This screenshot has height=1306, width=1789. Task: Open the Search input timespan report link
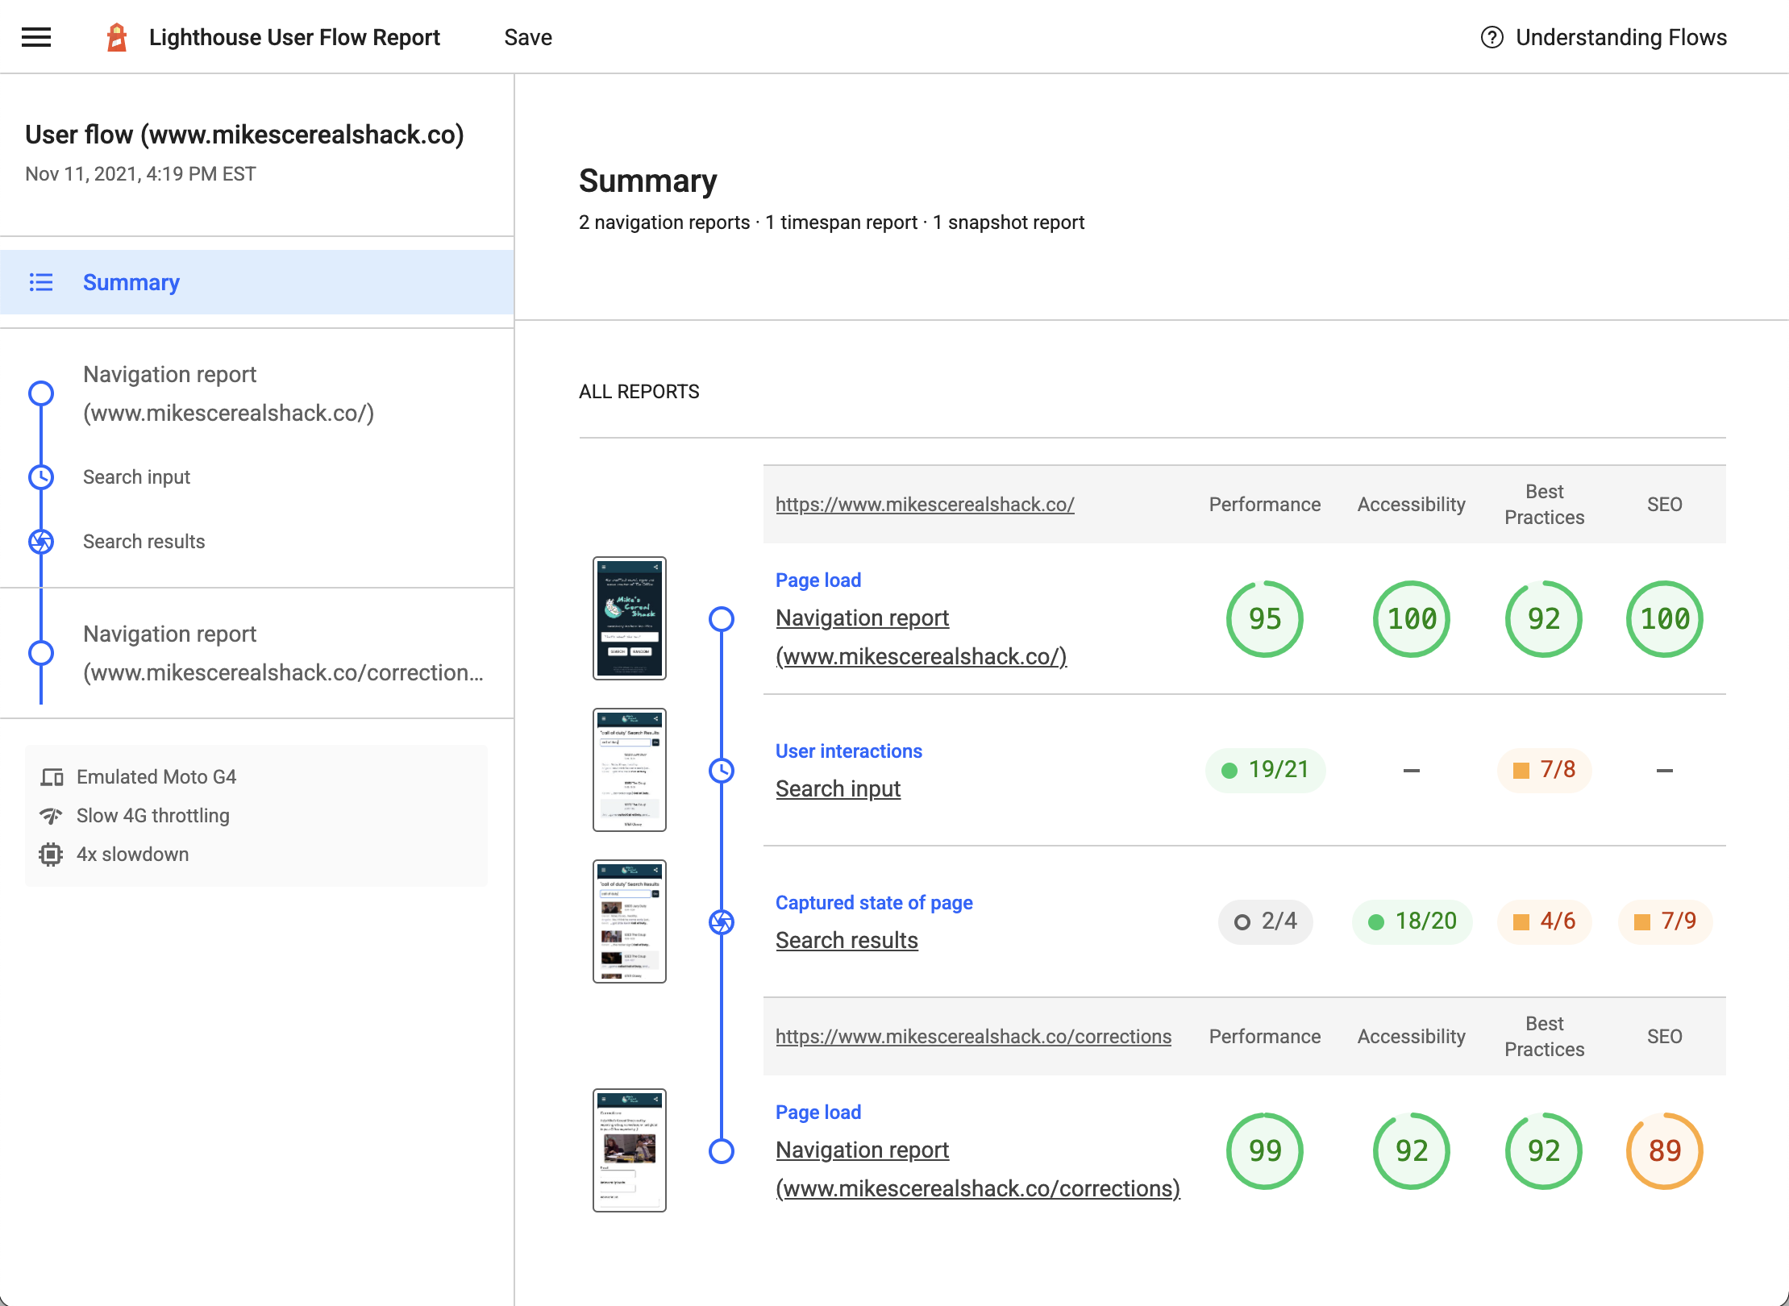[838, 788]
